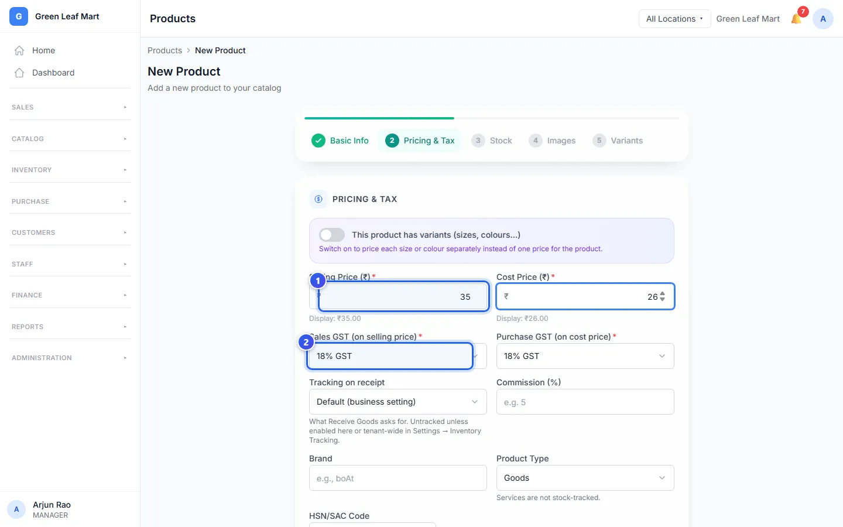The image size is (843, 527).
Task: Go to the Stock step tab
Action: pos(492,141)
